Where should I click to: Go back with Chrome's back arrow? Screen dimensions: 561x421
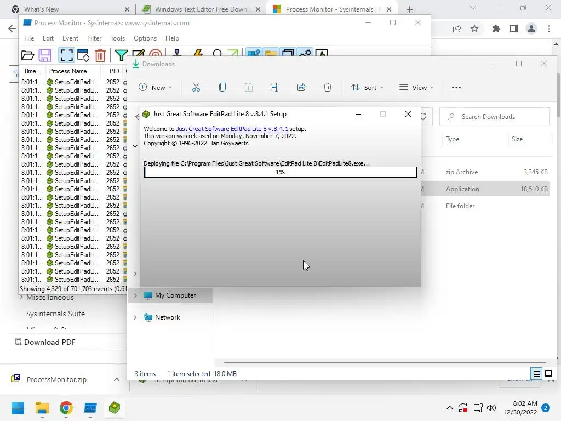click(12, 29)
